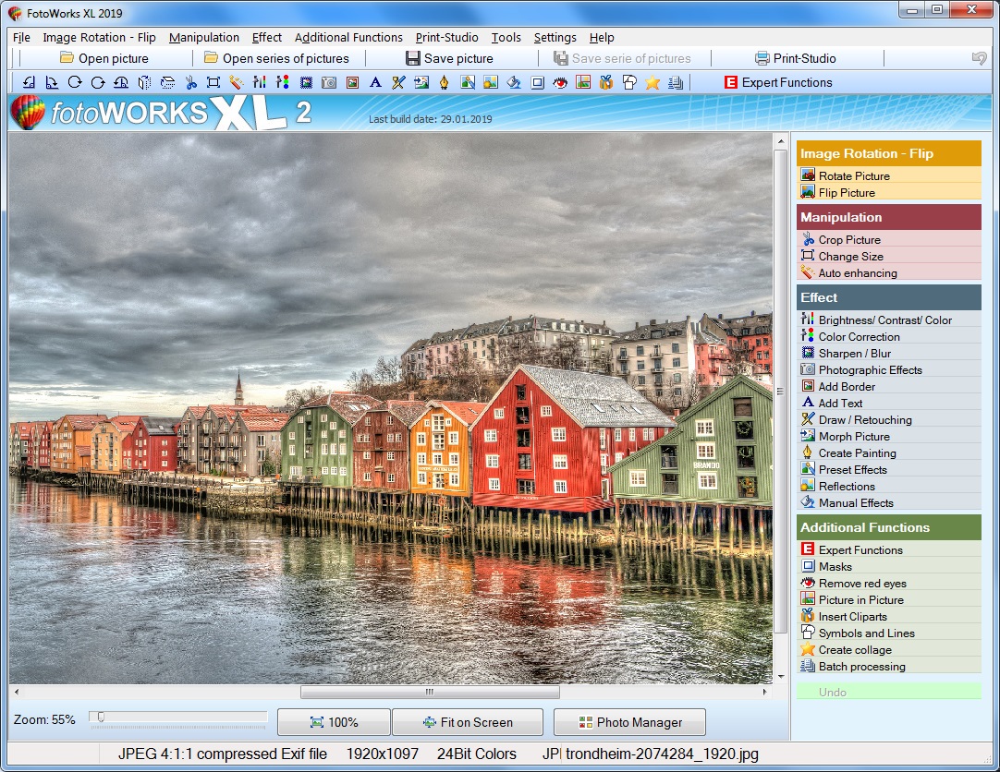This screenshot has width=1000, height=772.
Task: Click the Add Text 'A' toolbar icon
Action: click(373, 82)
